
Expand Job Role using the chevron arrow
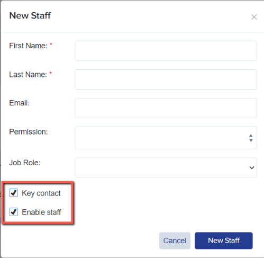252,167
